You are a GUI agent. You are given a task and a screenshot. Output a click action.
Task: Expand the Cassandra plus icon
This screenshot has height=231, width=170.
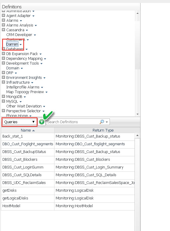tap(4, 30)
